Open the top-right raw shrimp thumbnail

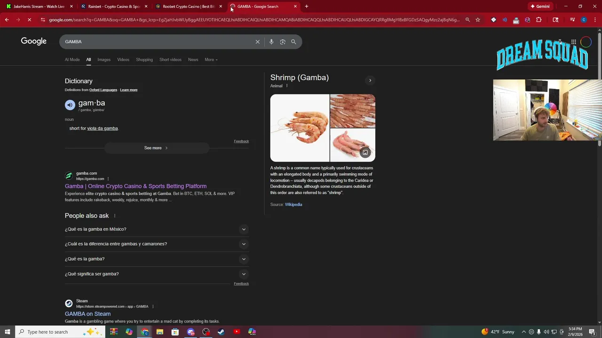coord(353,111)
